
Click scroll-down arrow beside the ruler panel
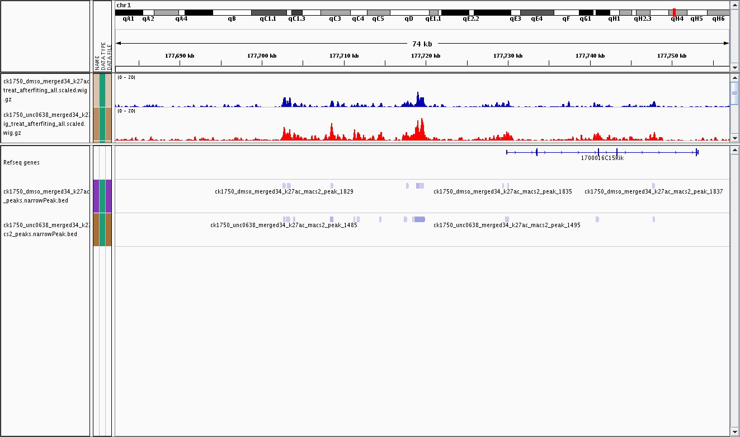(x=734, y=67)
